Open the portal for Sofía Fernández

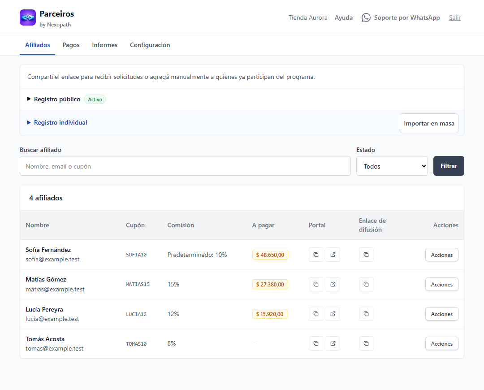(333, 255)
